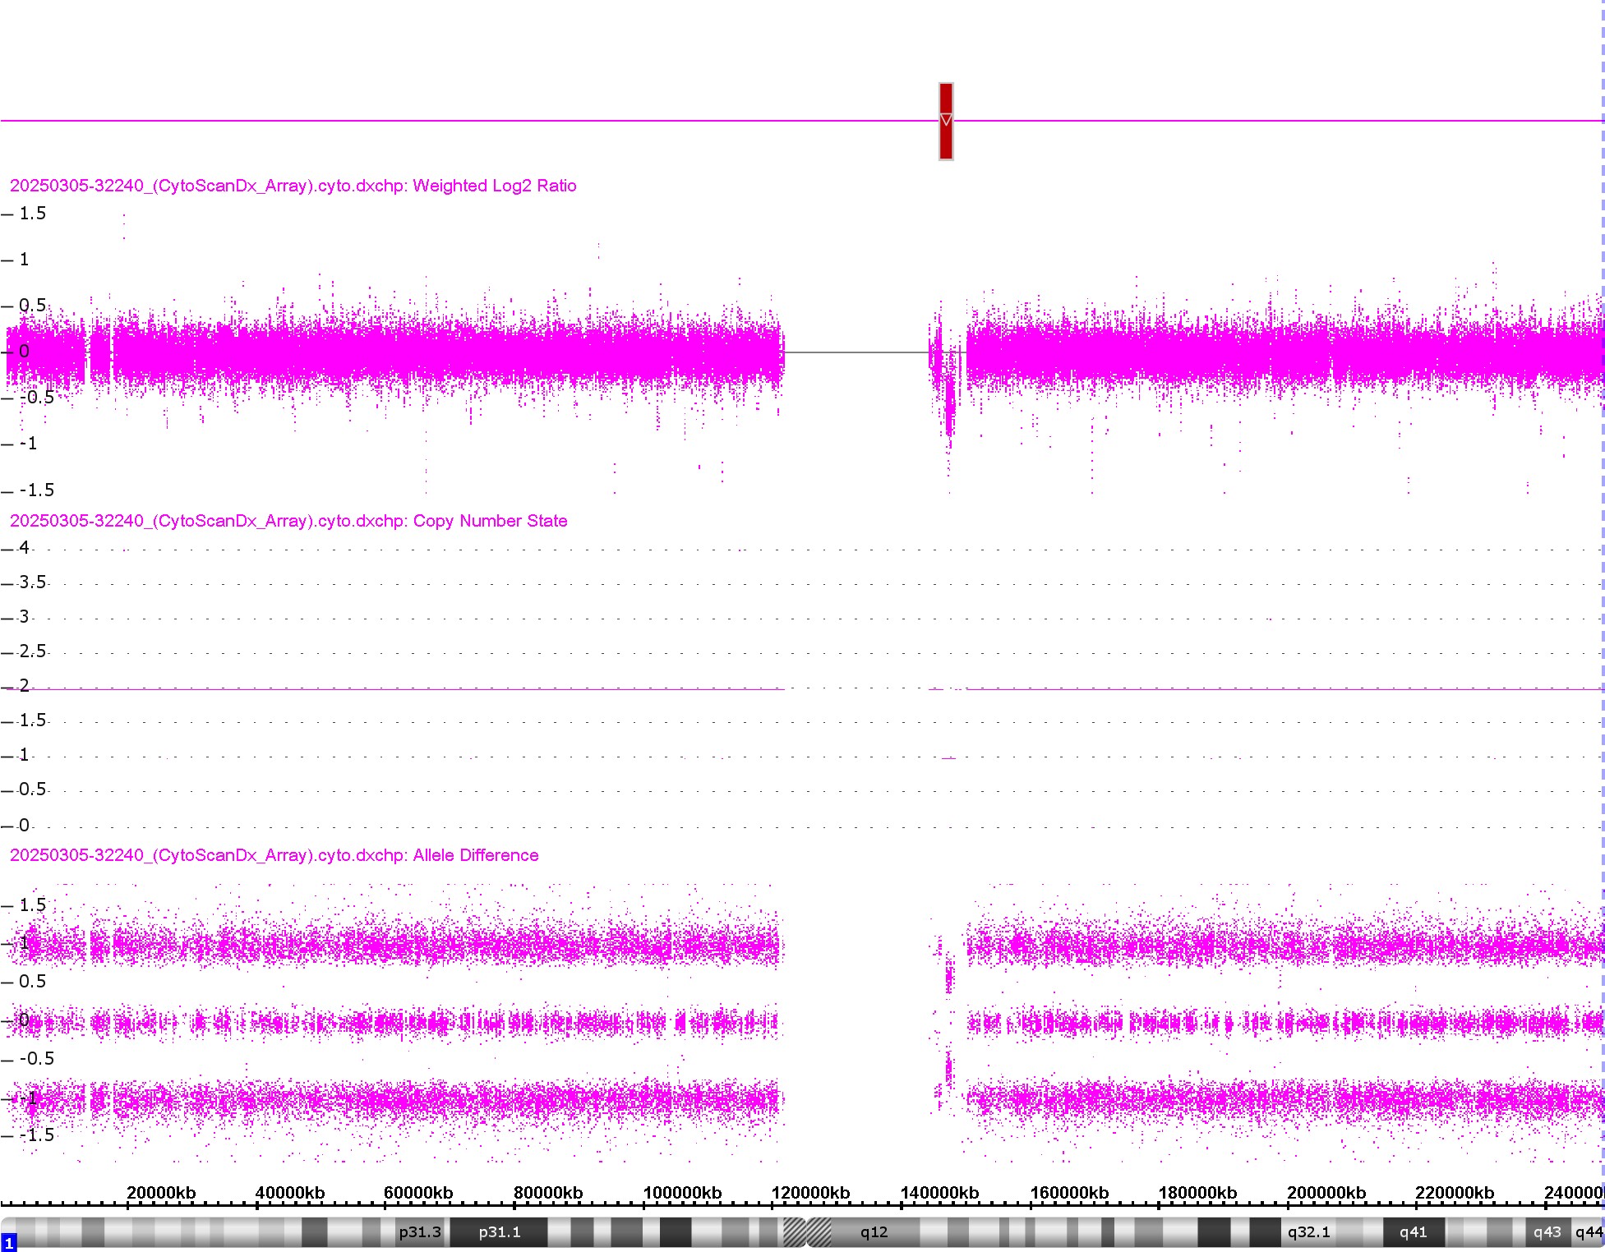Click the blue chromosome 1 label box

pos(9,1243)
